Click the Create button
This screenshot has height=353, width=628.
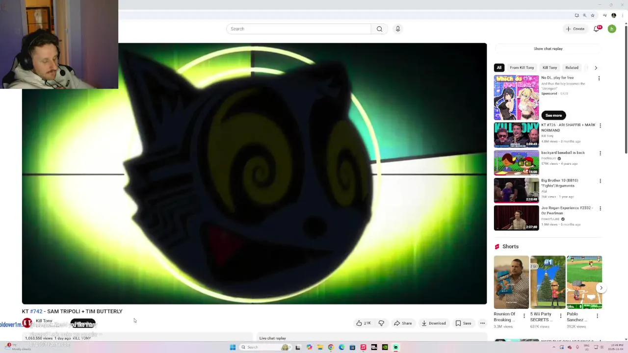click(575, 29)
